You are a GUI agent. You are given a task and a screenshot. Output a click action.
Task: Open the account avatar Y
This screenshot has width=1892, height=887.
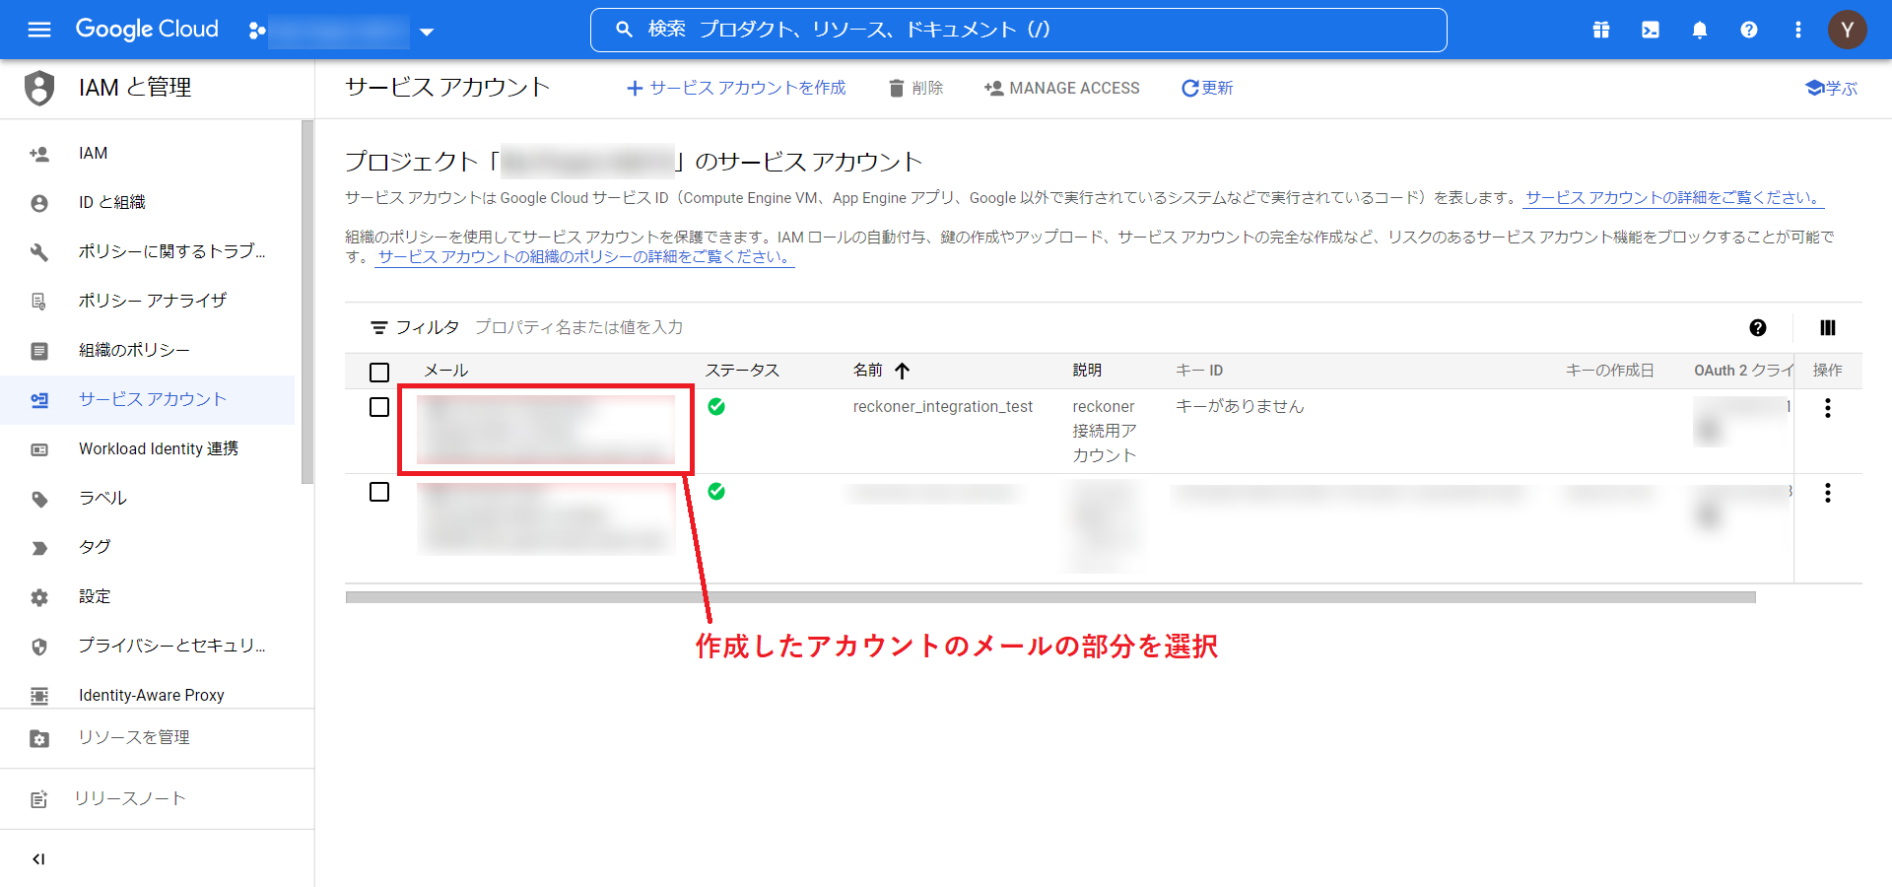tap(1848, 30)
